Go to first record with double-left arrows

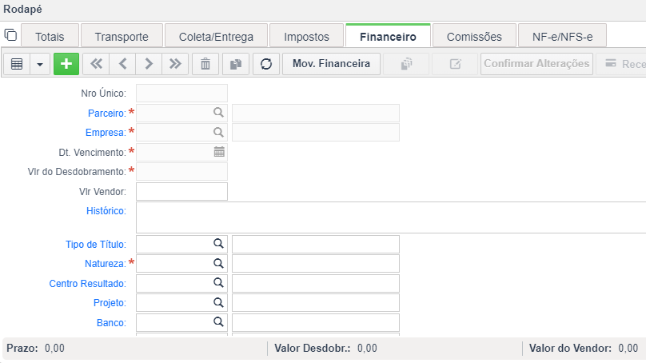96,64
